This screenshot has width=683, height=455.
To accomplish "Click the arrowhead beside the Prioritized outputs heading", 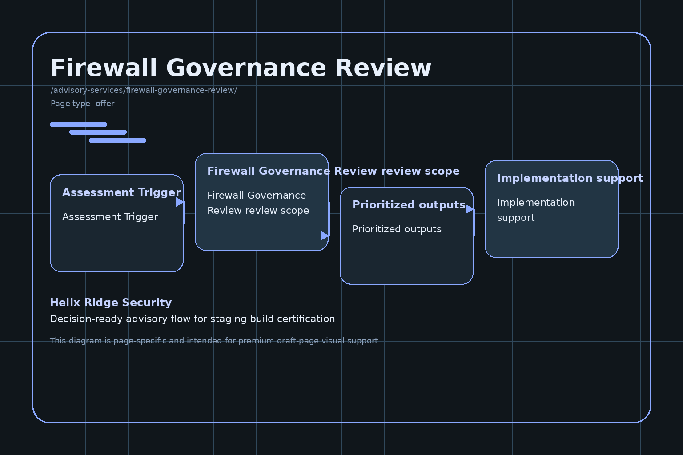I will (x=470, y=209).
